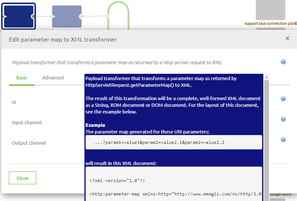Click the URI parameters example code box
The width and height of the screenshot is (297, 201).
[x=174, y=143]
